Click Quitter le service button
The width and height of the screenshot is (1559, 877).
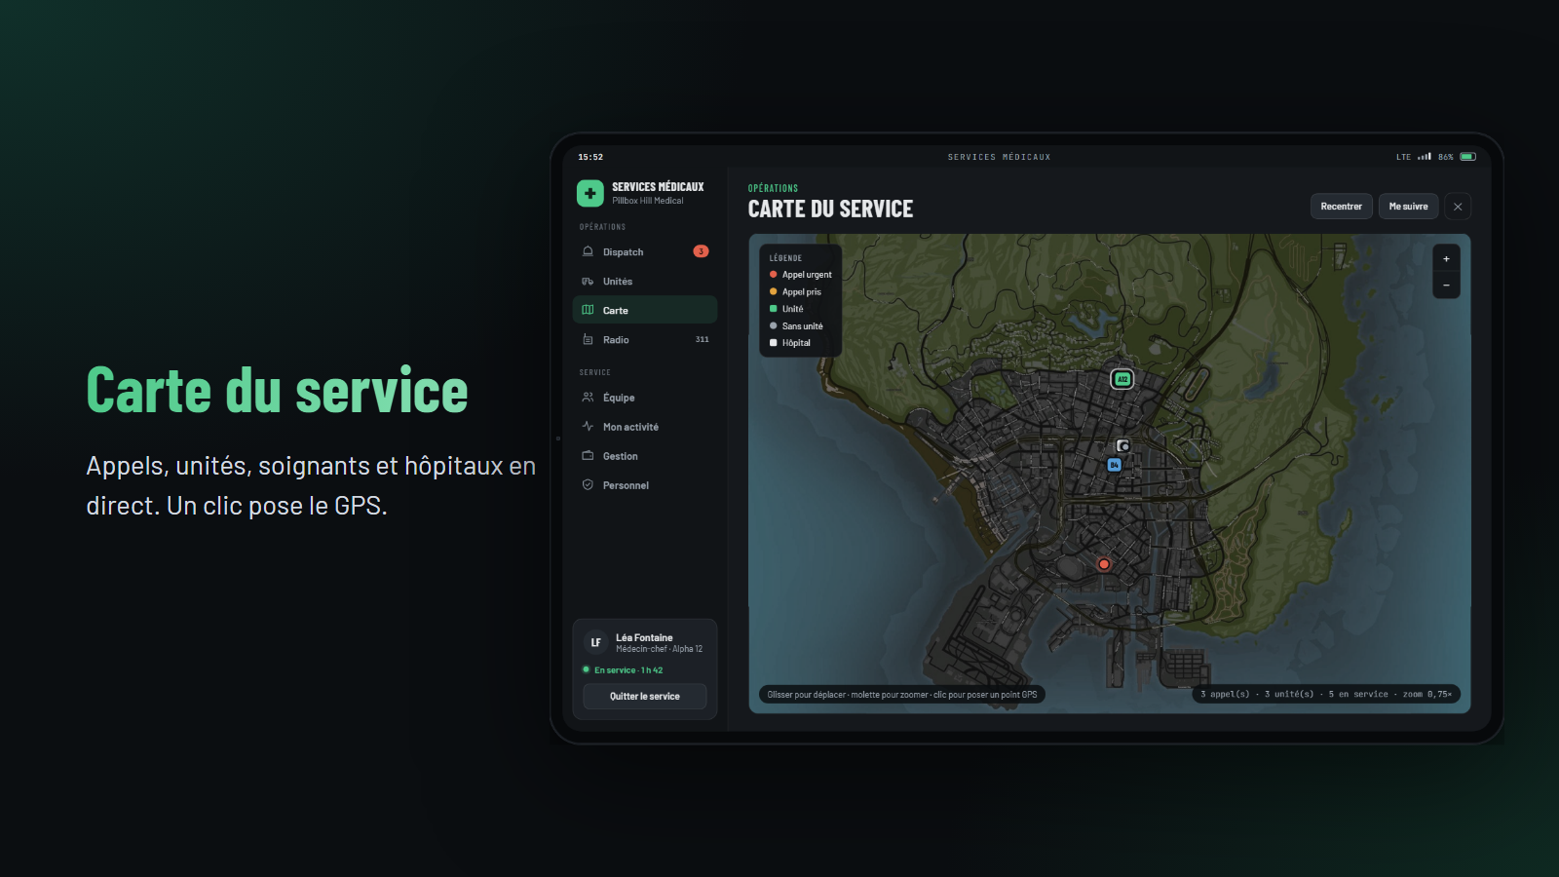(x=645, y=696)
